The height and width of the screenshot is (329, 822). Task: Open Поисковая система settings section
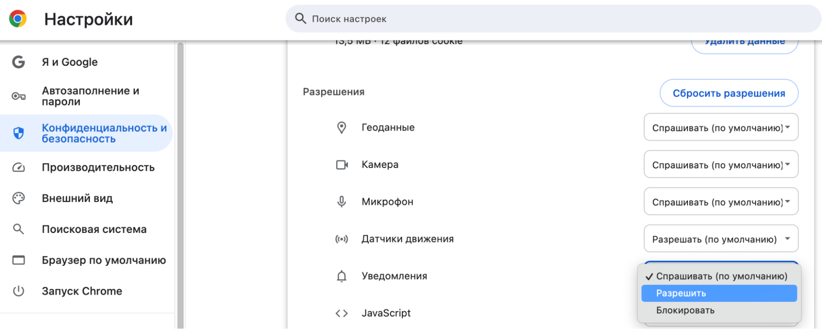(x=94, y=229)
